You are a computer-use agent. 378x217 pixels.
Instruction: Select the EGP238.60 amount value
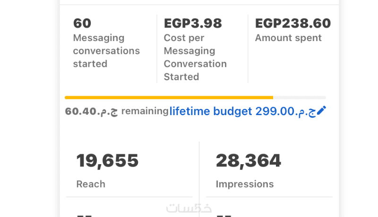tap(293, 23)
